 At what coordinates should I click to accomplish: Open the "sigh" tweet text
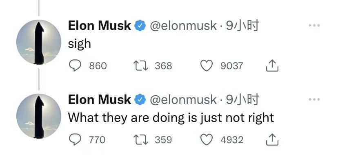pyautogui.click(x=80, y=44)
